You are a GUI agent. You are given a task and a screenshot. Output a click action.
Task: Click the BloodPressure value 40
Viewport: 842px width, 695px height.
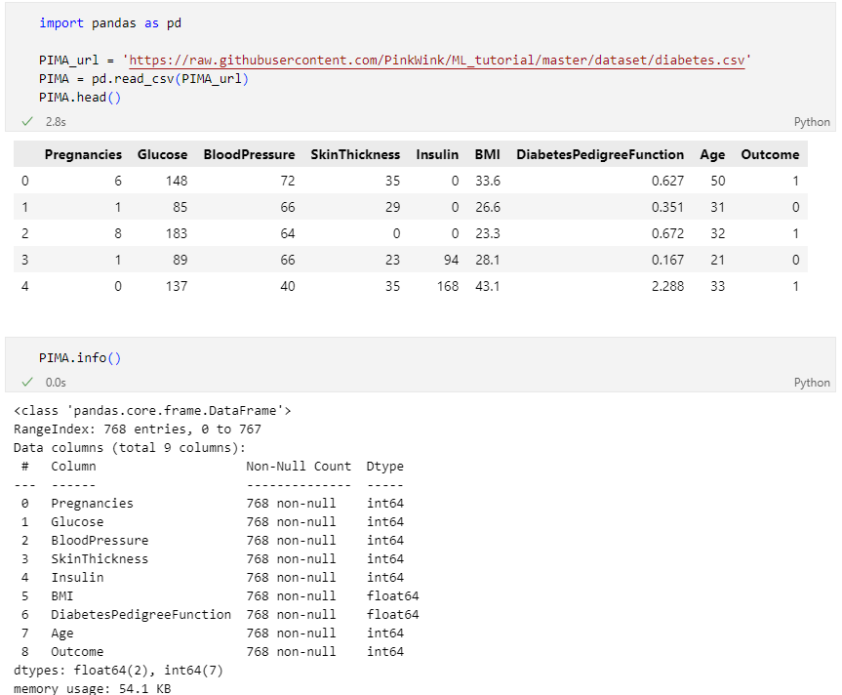point(288,286)
